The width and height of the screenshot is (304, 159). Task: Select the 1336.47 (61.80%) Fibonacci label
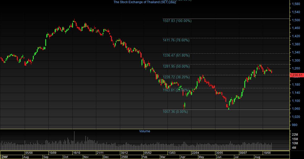176,56
